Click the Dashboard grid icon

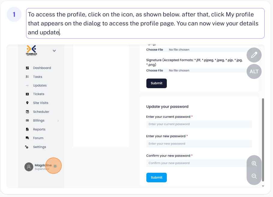click(27, 68)
